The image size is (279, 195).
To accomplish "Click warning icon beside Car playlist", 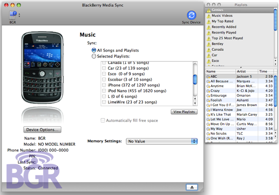I will click(209, 55).
